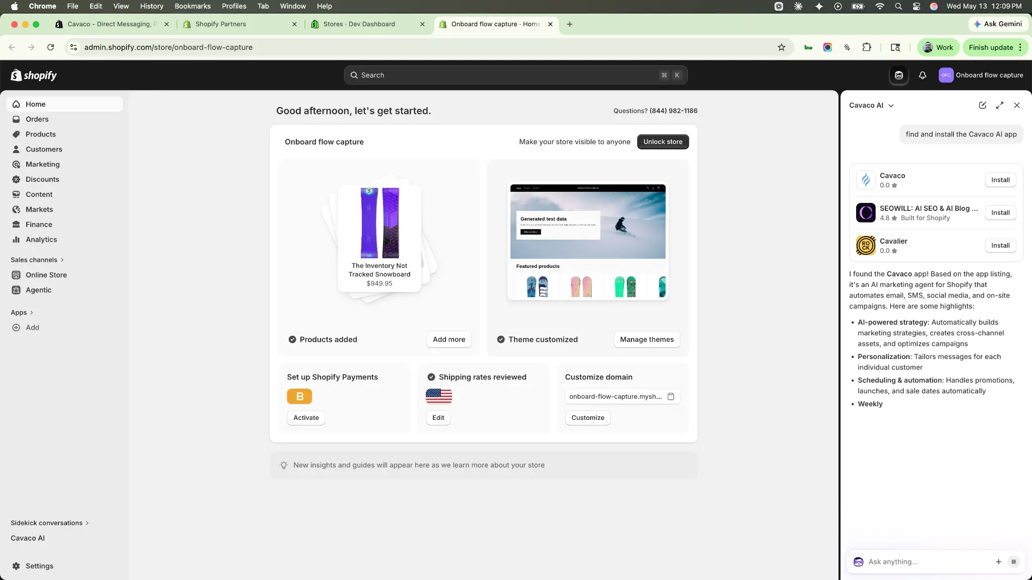
Task: View site information icon in address bar
Action: click(x=74, y=47)
